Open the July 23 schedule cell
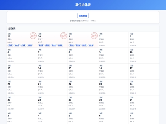 point(113,87)
